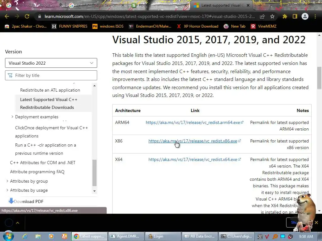Click the share page icon in address bar
Screen dimensions: 322x241
coord(262,16)
